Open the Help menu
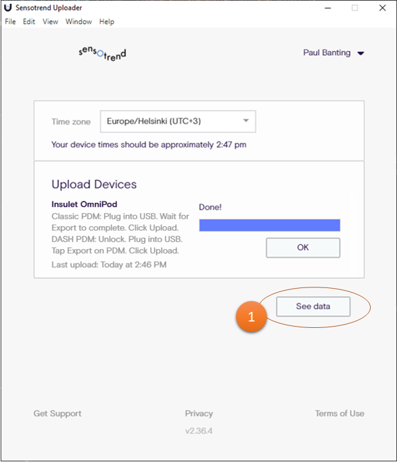397x462 pixels. [x=106, y=22]
